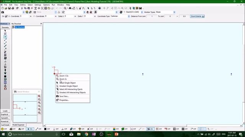Click the Zoom magnifier toolbar icon
Screen dimensions: 245x137
[65, 8]
